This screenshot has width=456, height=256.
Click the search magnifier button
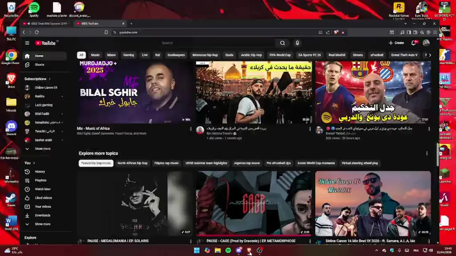click(x=283, y=43)
